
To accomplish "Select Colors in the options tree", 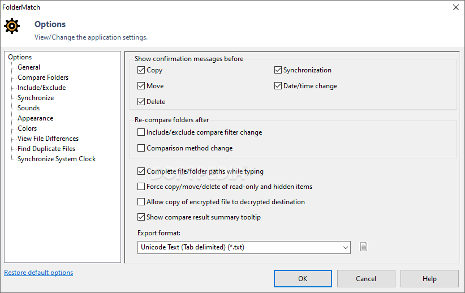I will tap(27, 128).
